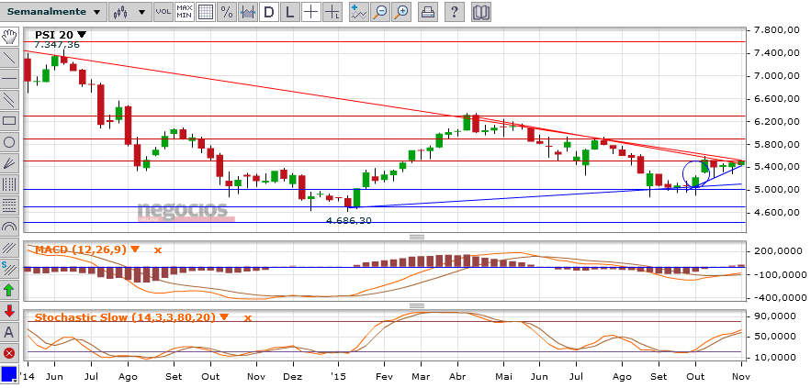Viewport: 811px width, 388px height.
Task: Toggle the MAX MIN display
Action: (185, 11)
